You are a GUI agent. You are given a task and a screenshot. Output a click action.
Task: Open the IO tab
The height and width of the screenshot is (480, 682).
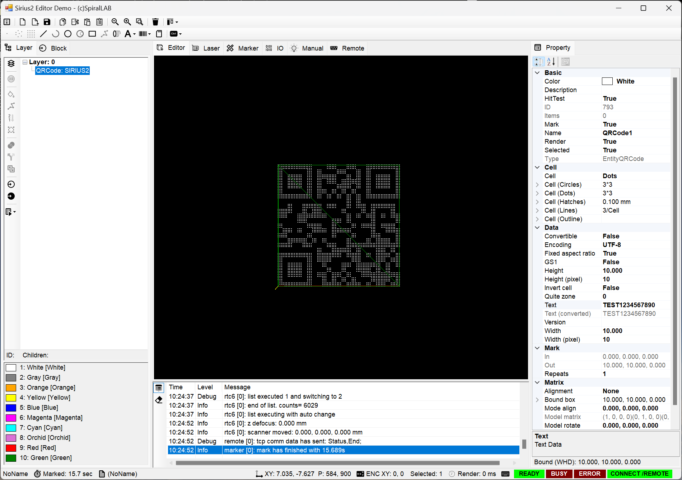coord(275,48)
